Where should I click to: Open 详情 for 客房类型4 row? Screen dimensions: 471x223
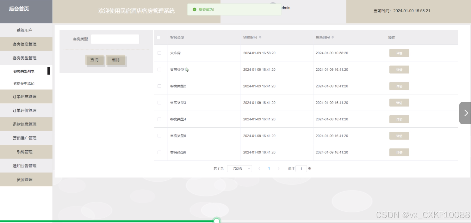click(399, 119)
